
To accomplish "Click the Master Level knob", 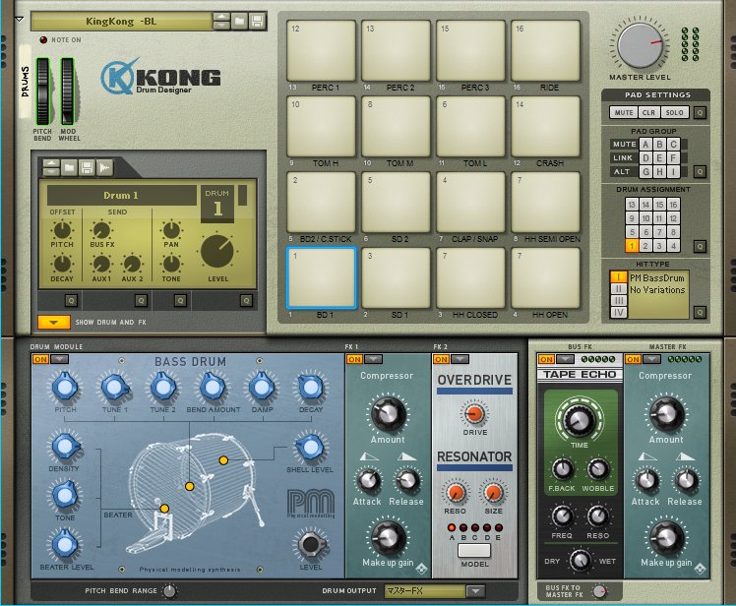I will [x=641, y=45].
